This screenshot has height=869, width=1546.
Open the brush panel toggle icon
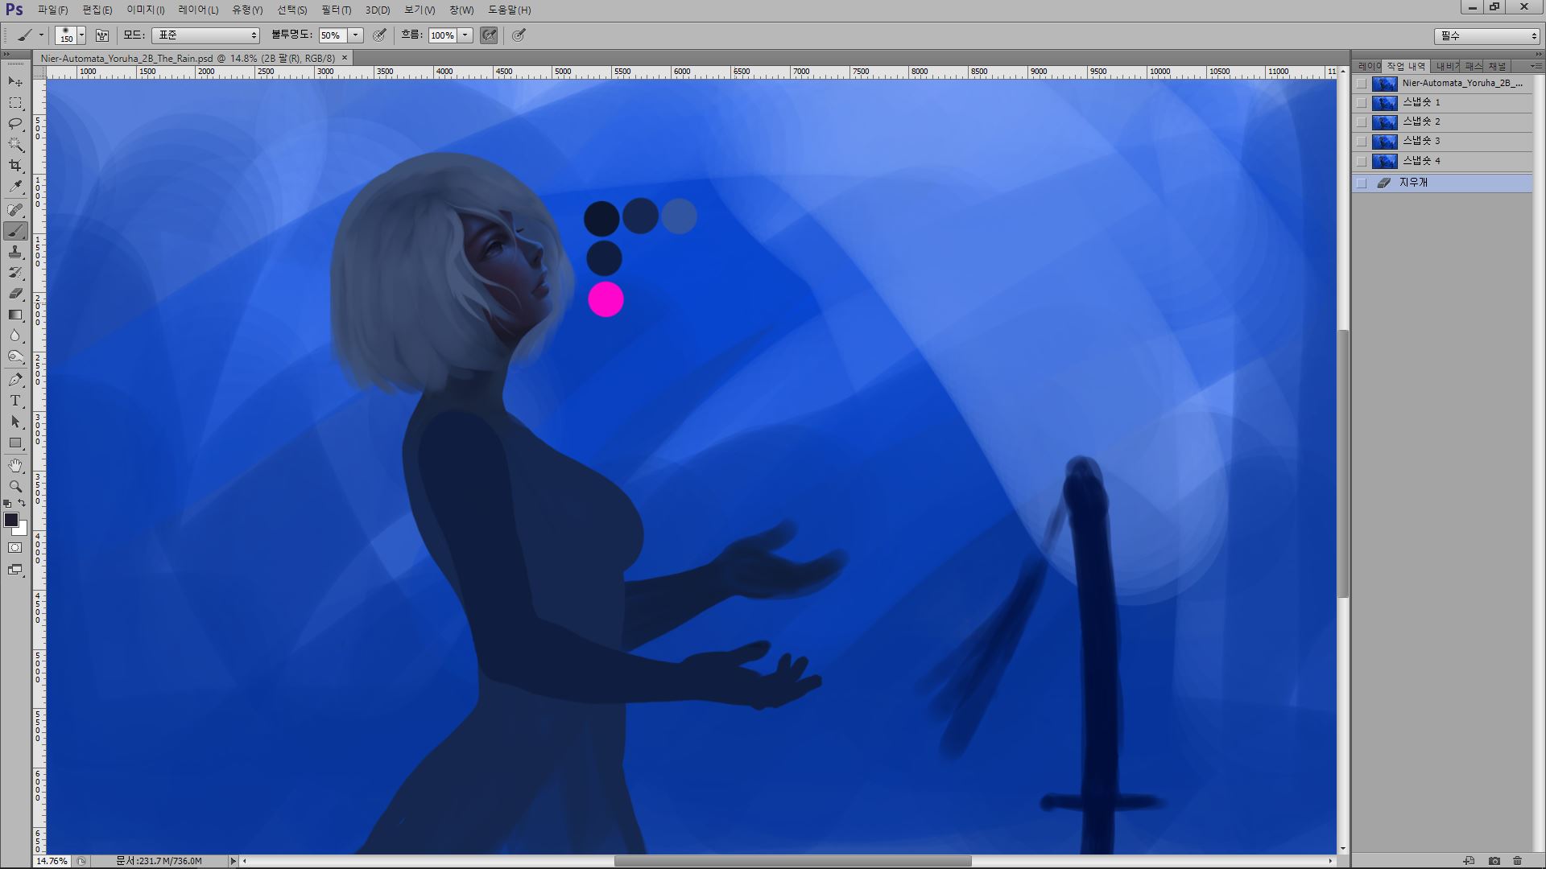[x=102, y=35]
